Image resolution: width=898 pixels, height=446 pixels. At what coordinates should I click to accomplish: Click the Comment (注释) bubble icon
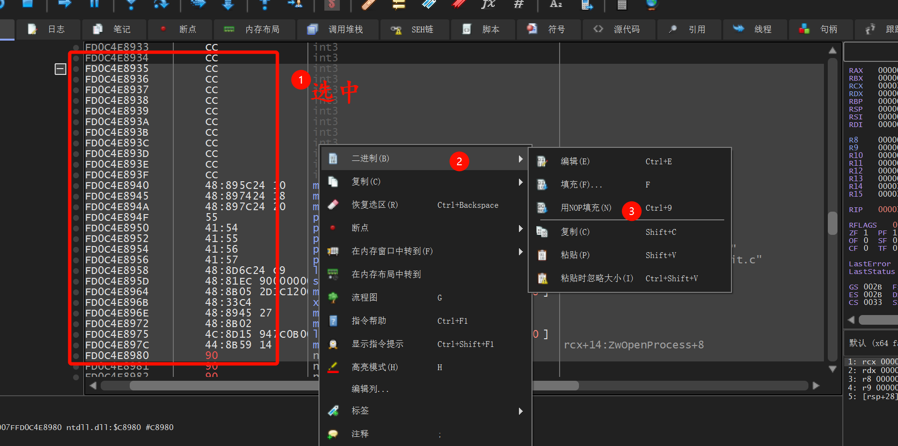[333, 434]
